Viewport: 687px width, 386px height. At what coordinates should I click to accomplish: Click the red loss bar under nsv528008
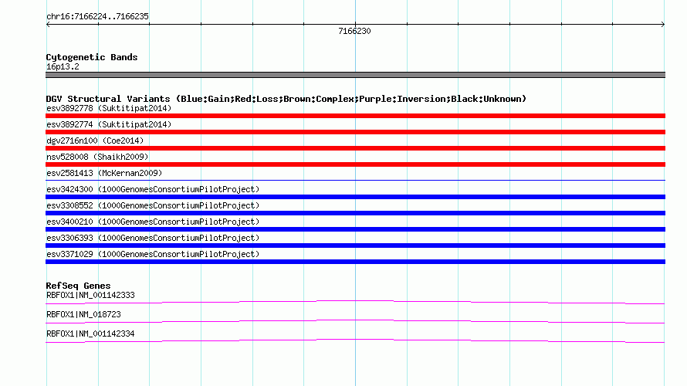click(x=355, y=164)
